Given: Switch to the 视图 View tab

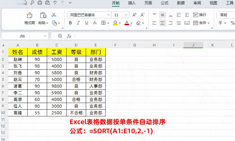Looking at the screenshot, I should (213, 3).
